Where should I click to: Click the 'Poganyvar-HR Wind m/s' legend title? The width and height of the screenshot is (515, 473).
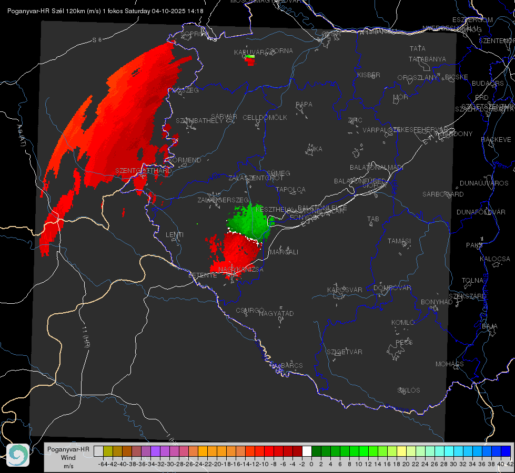(68, 457)
